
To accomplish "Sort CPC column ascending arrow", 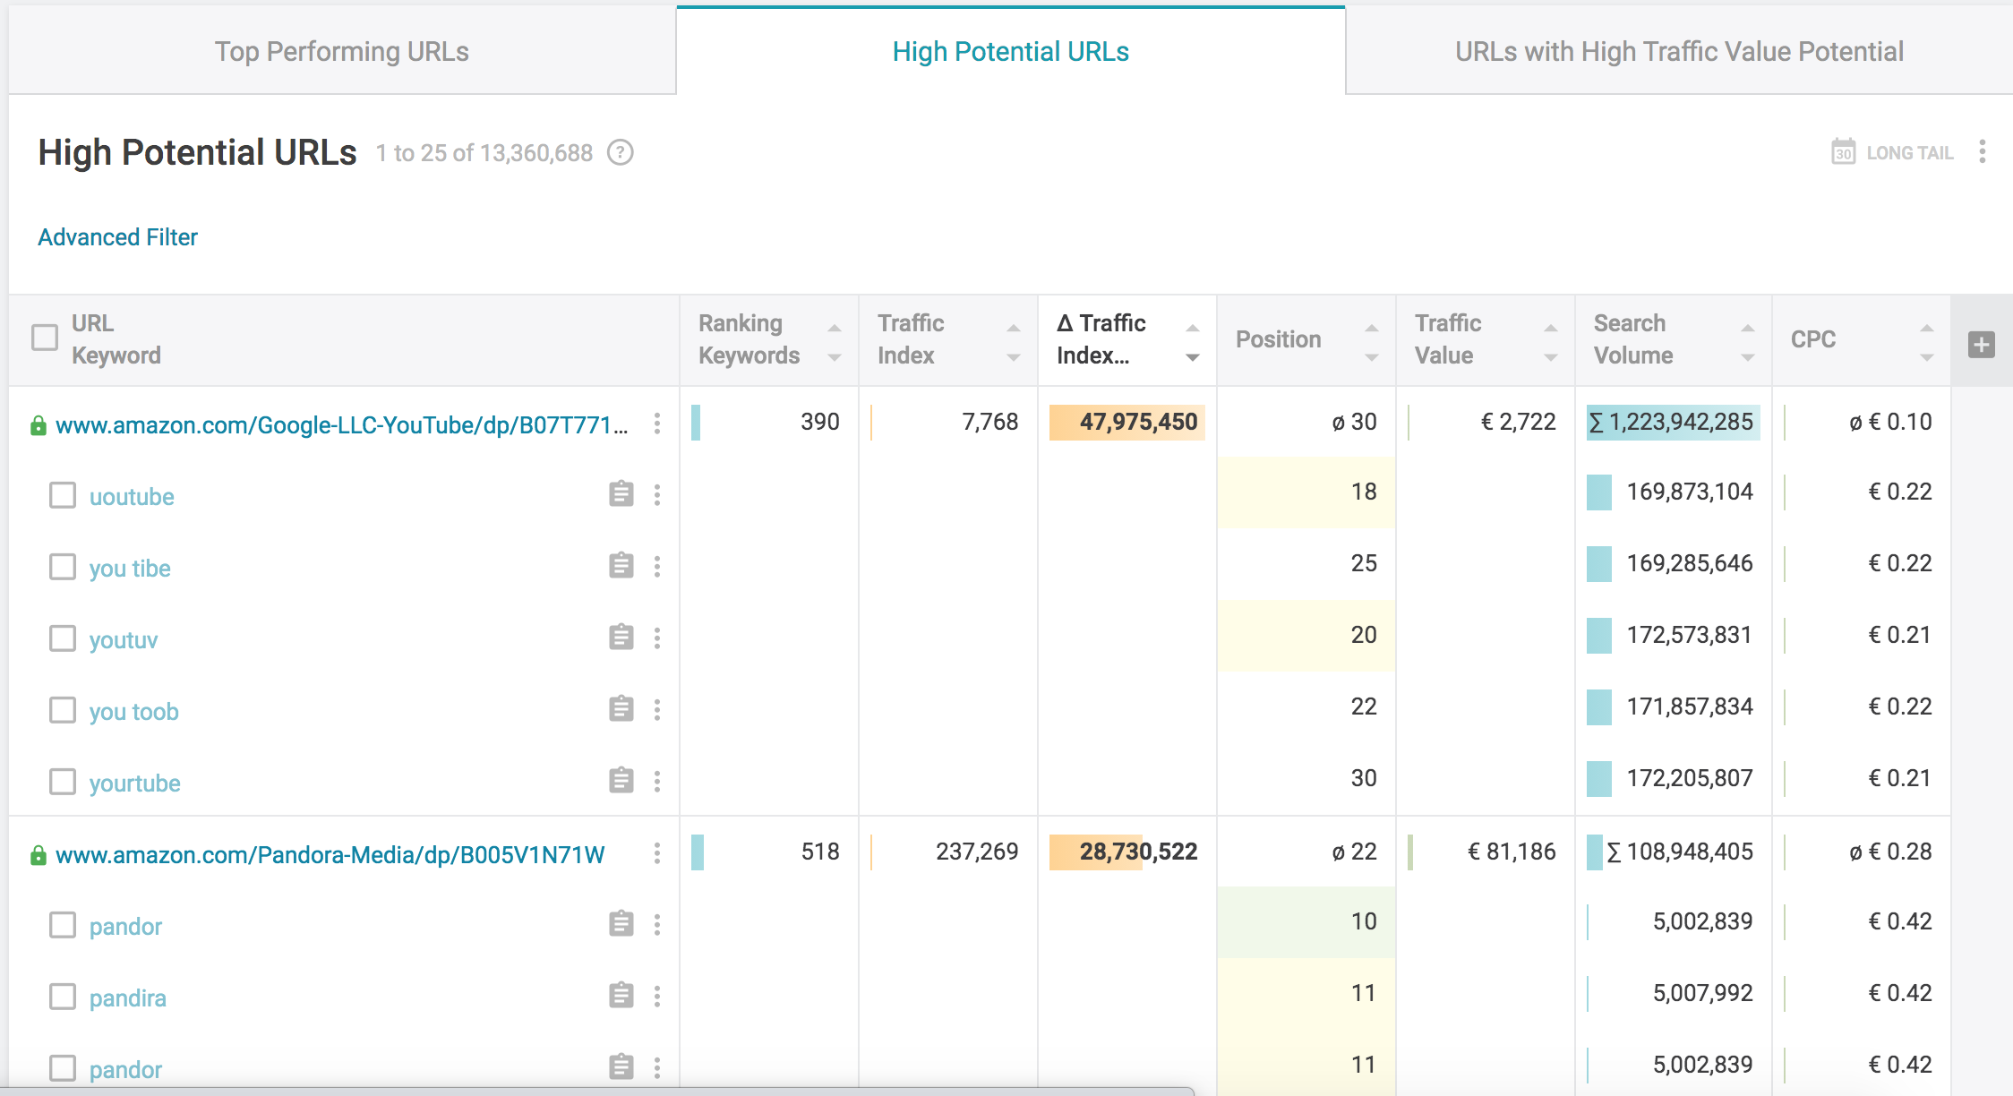I will pyautogui.click(x=1927, y=328).
